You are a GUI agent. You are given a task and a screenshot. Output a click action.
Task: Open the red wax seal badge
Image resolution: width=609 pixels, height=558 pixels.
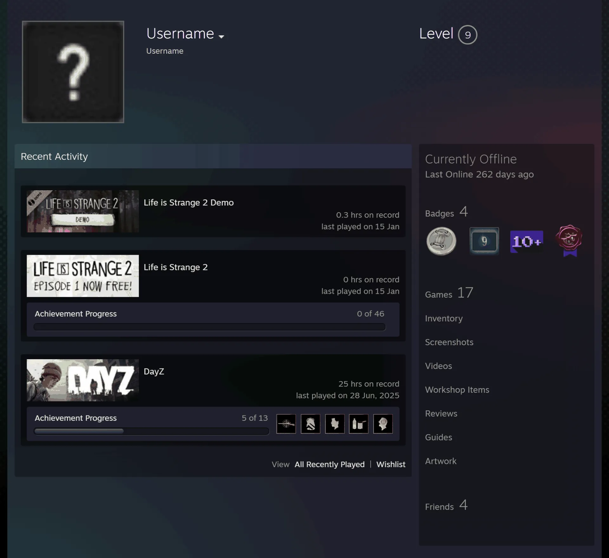point(569,241)
